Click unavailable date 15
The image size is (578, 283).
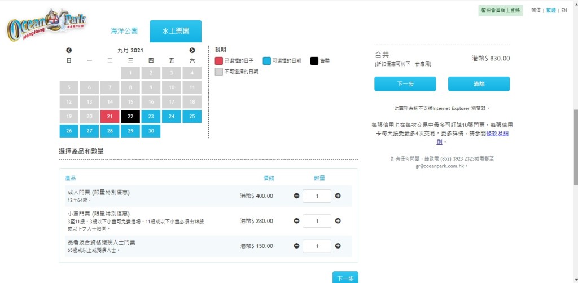tap(130, 102)
